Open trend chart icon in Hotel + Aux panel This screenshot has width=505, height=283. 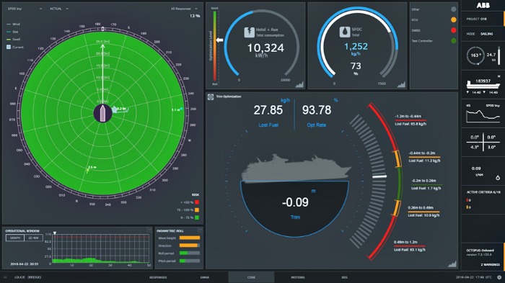pos(299,84)
